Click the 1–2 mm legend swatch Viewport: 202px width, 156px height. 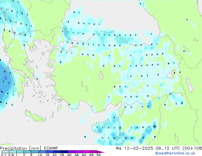coord(20,152)
